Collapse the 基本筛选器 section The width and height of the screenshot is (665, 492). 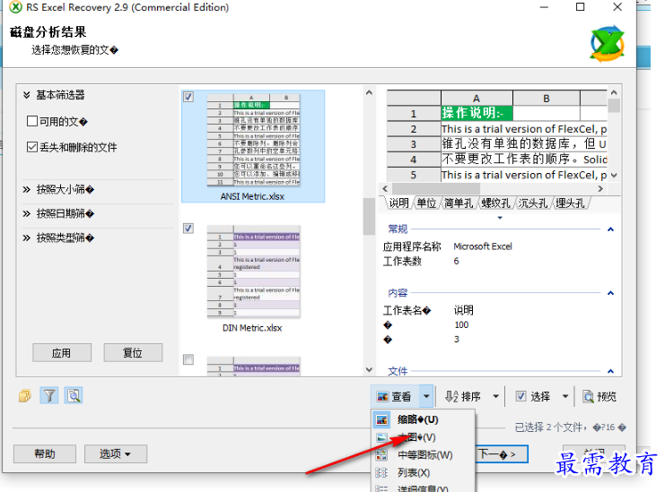point(27,95)
